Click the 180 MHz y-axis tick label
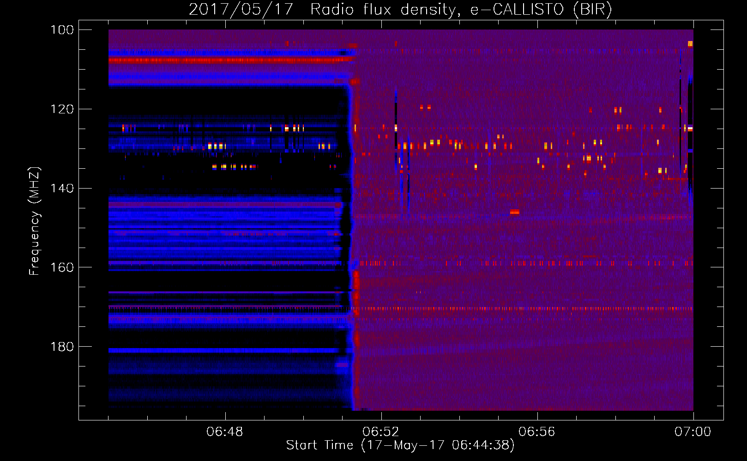 [x=62, y=347]
